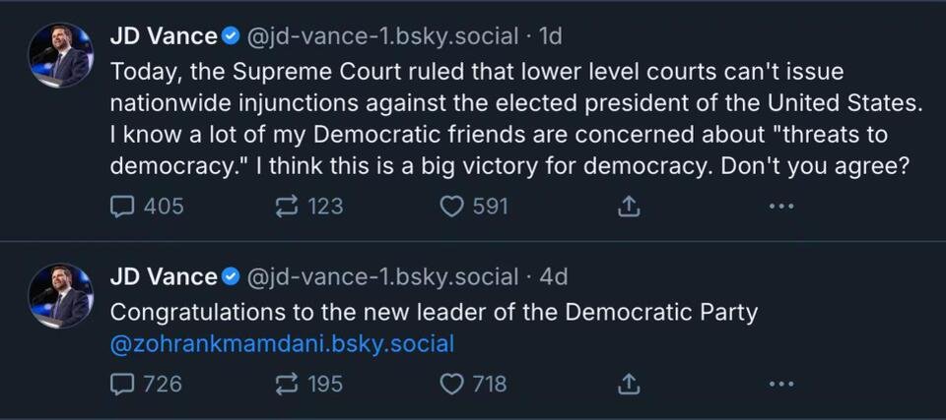
Task: Reply to the Democratic Party congratulations post
Action: 146,384
